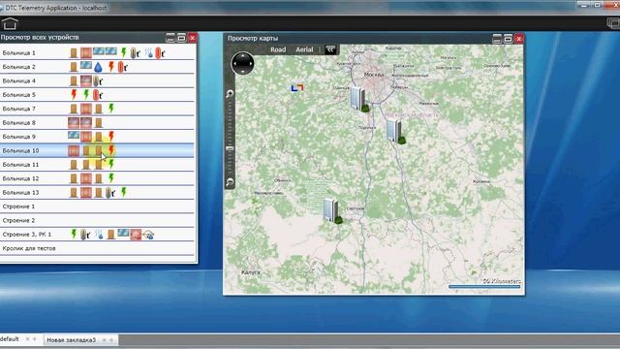Screen dimensions: 620x349
Task: Select the Больница 1 row label
Action: (x=18, y=52)
